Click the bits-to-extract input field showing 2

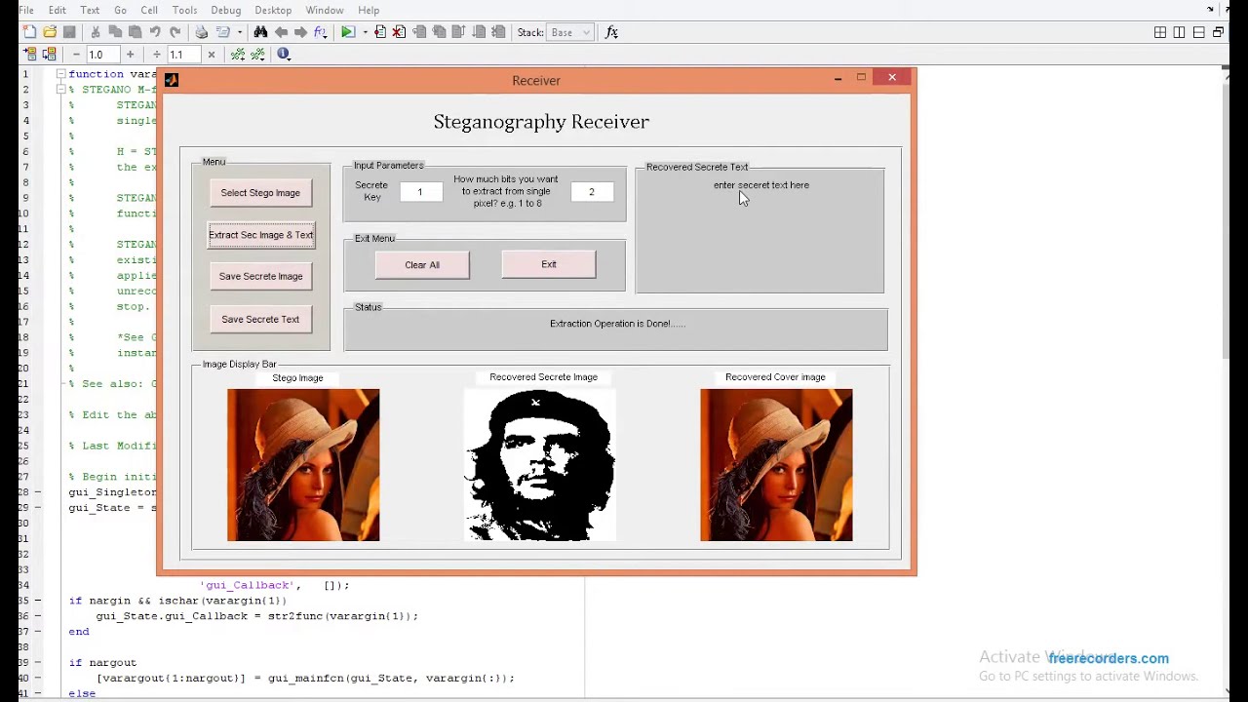pos(591,192)
